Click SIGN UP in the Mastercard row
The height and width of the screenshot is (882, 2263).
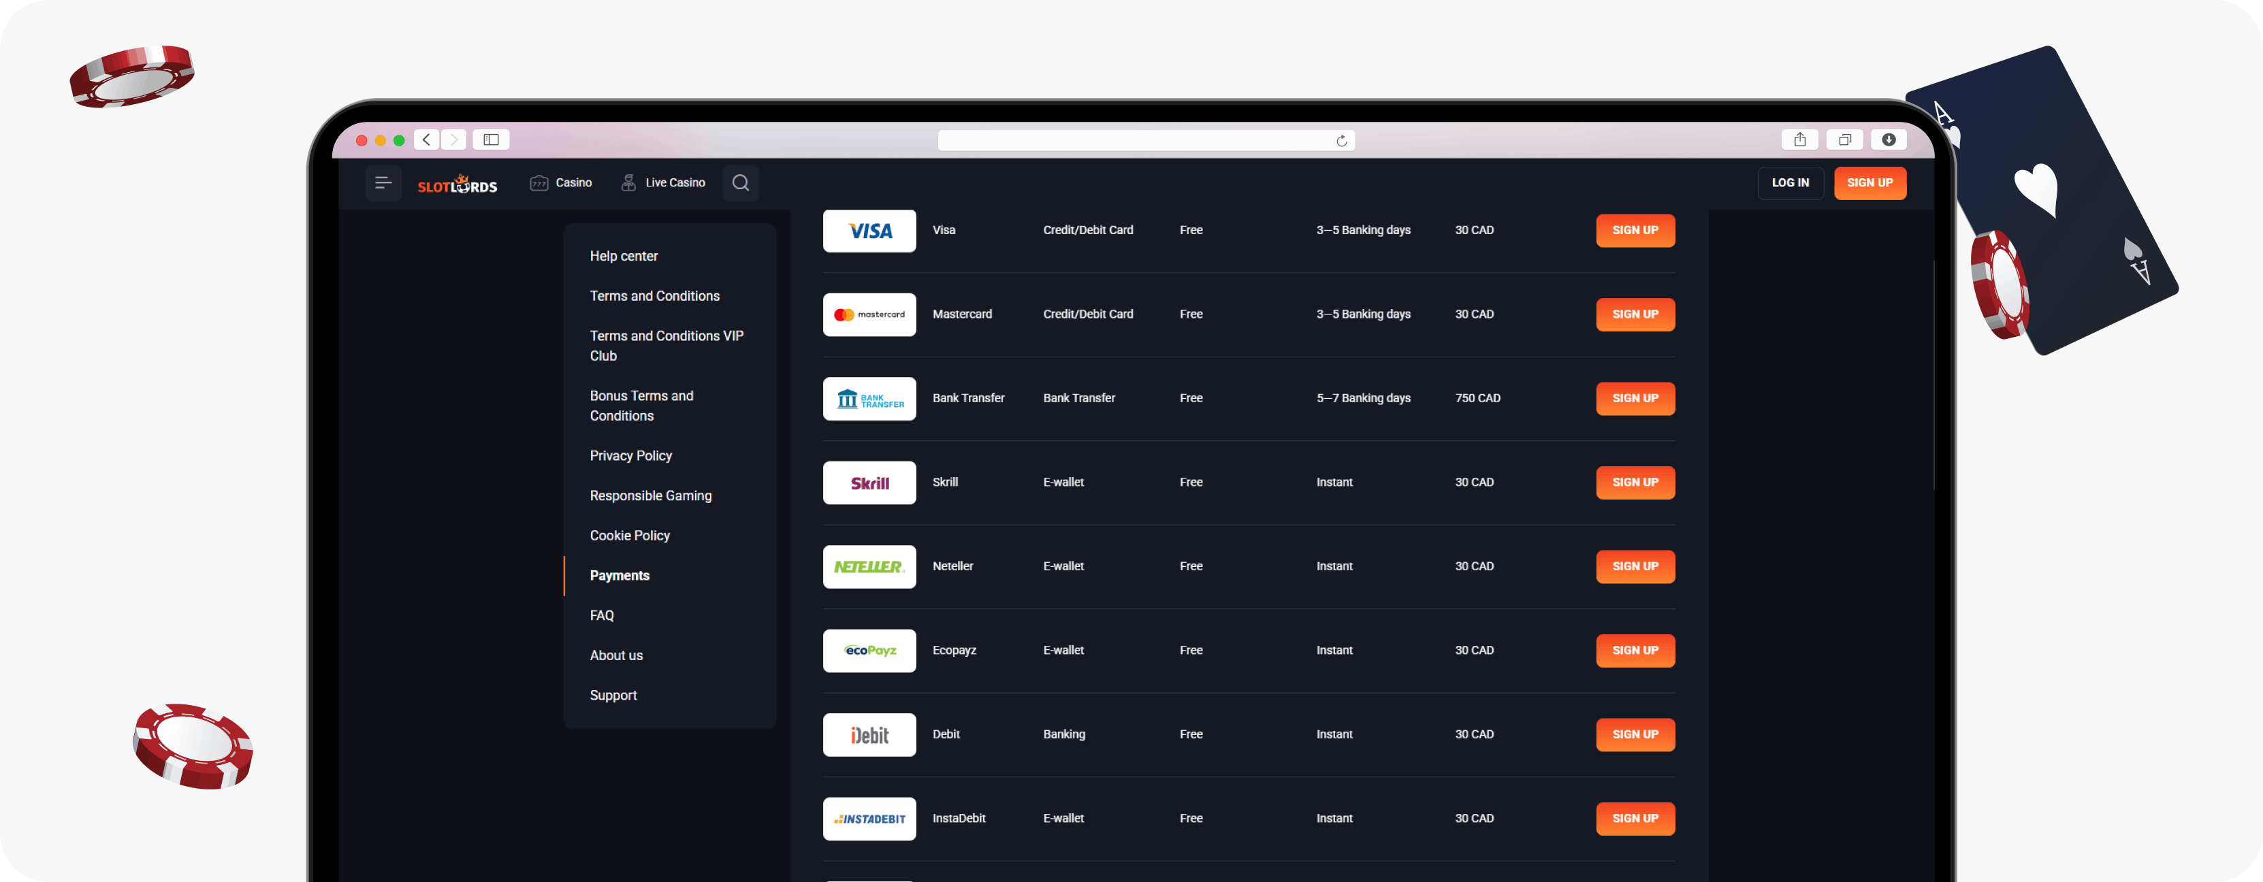1635,314
